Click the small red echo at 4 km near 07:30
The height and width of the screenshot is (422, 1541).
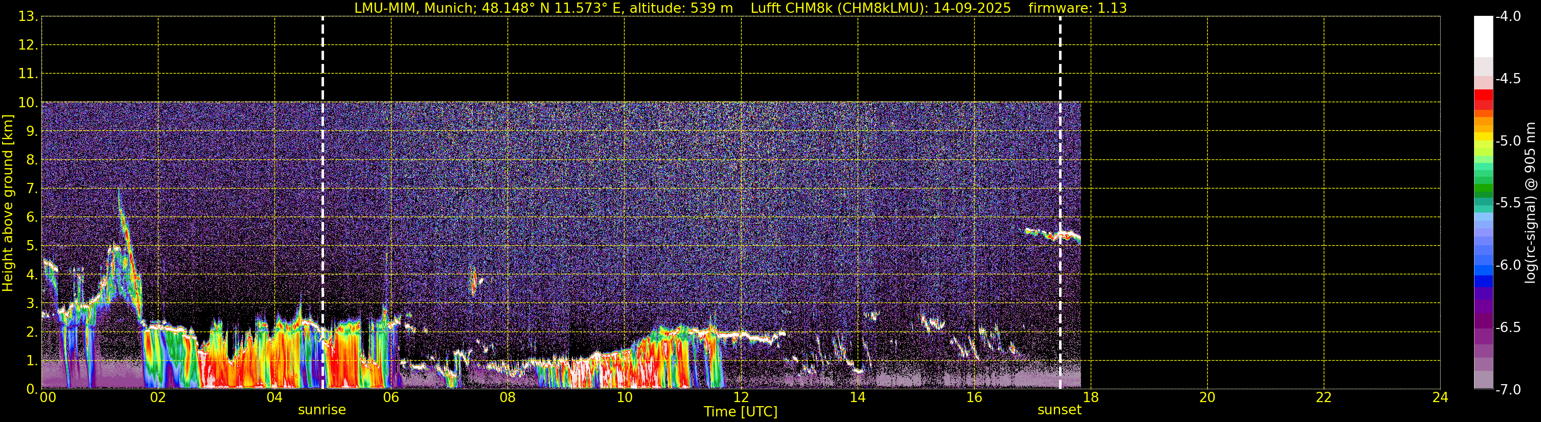pyautogui.click(x=474, y=282)
